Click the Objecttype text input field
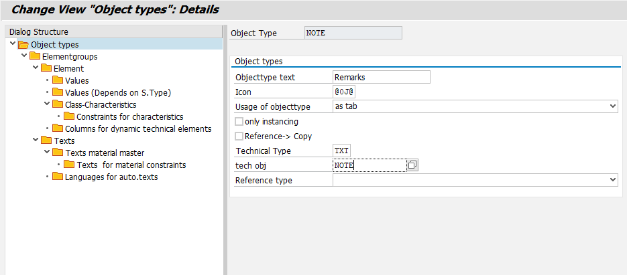 381,77
